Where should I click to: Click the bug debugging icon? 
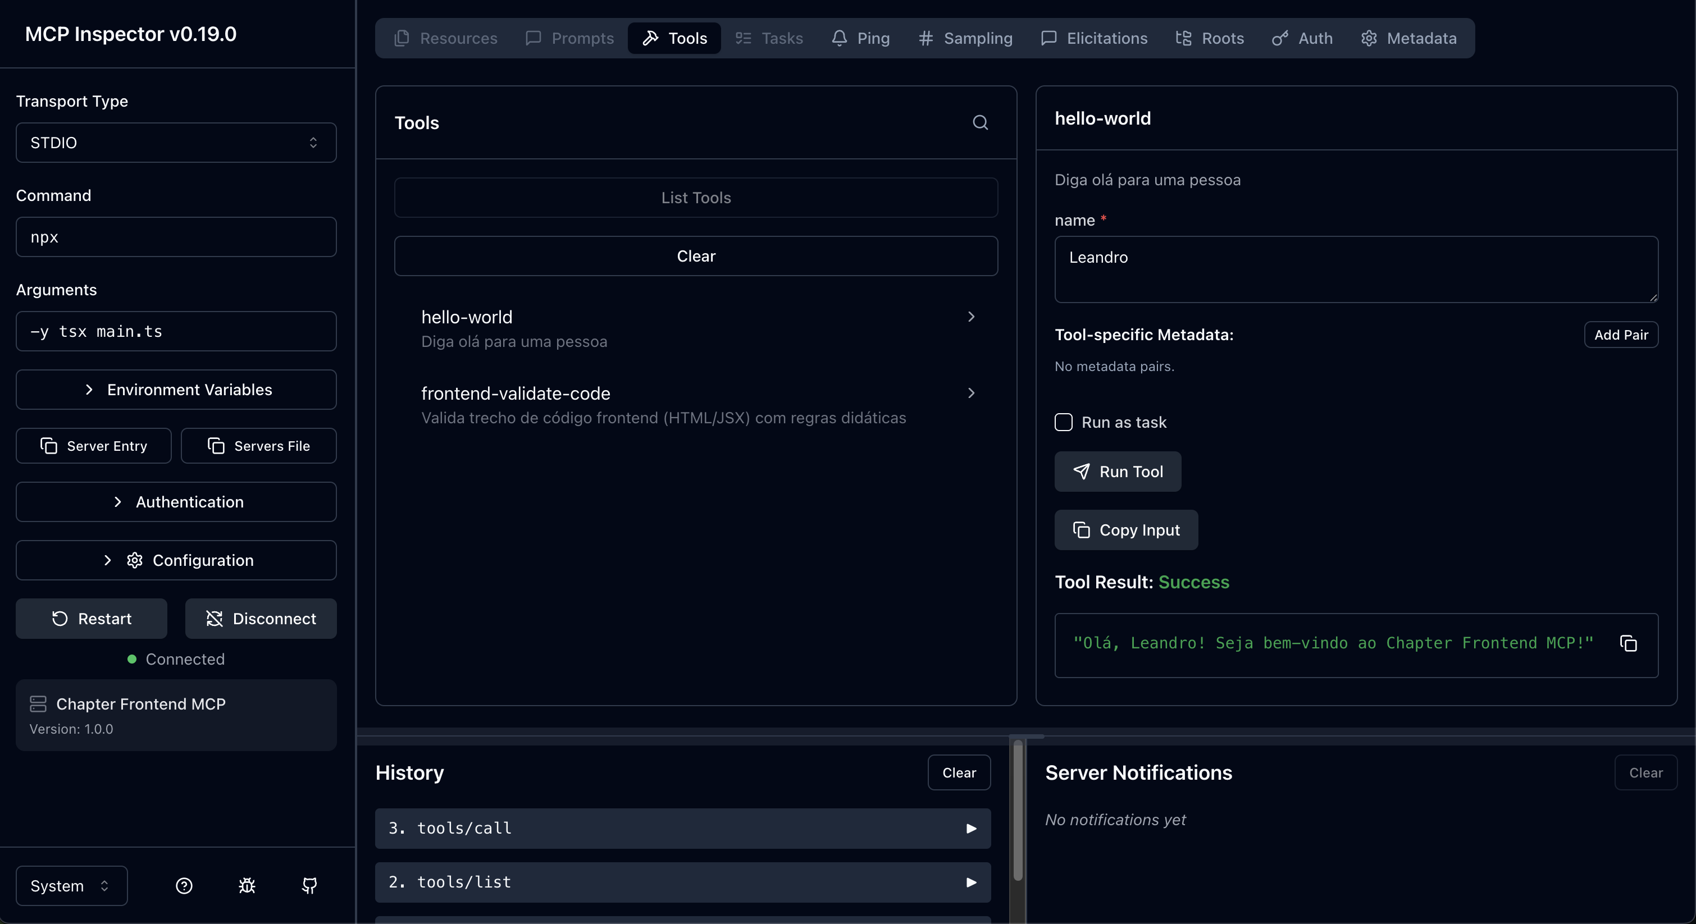247,886
